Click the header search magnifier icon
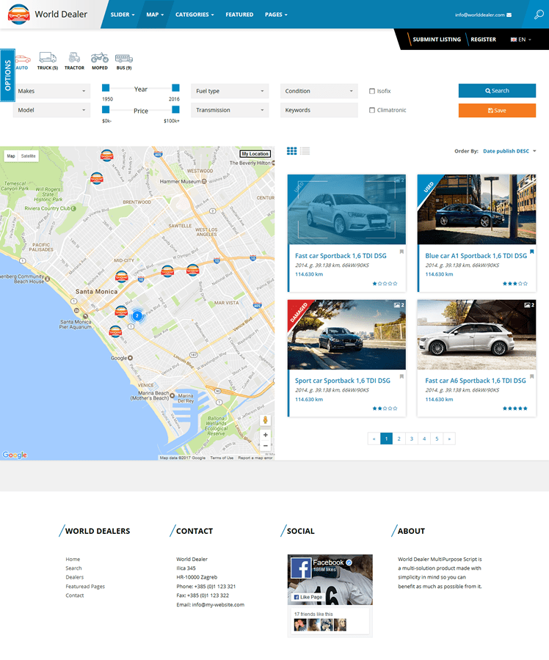The width and height of the screenshot is (549, 660). coord(539,15)
